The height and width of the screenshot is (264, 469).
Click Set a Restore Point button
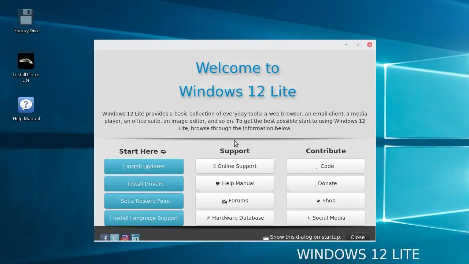pyautogui.click(x=144, y=201)
